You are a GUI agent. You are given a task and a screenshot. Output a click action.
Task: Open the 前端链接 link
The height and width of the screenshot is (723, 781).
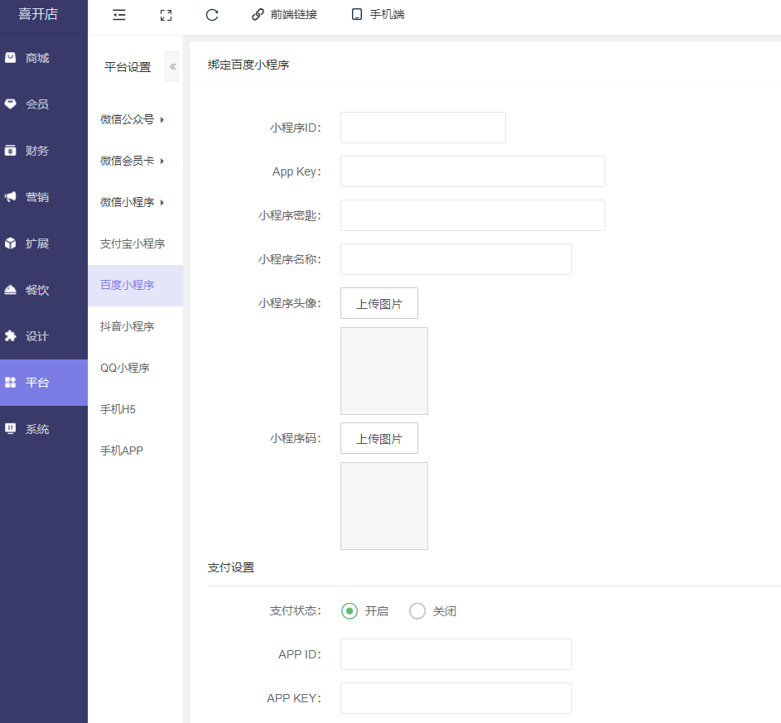tap(294, 14)
